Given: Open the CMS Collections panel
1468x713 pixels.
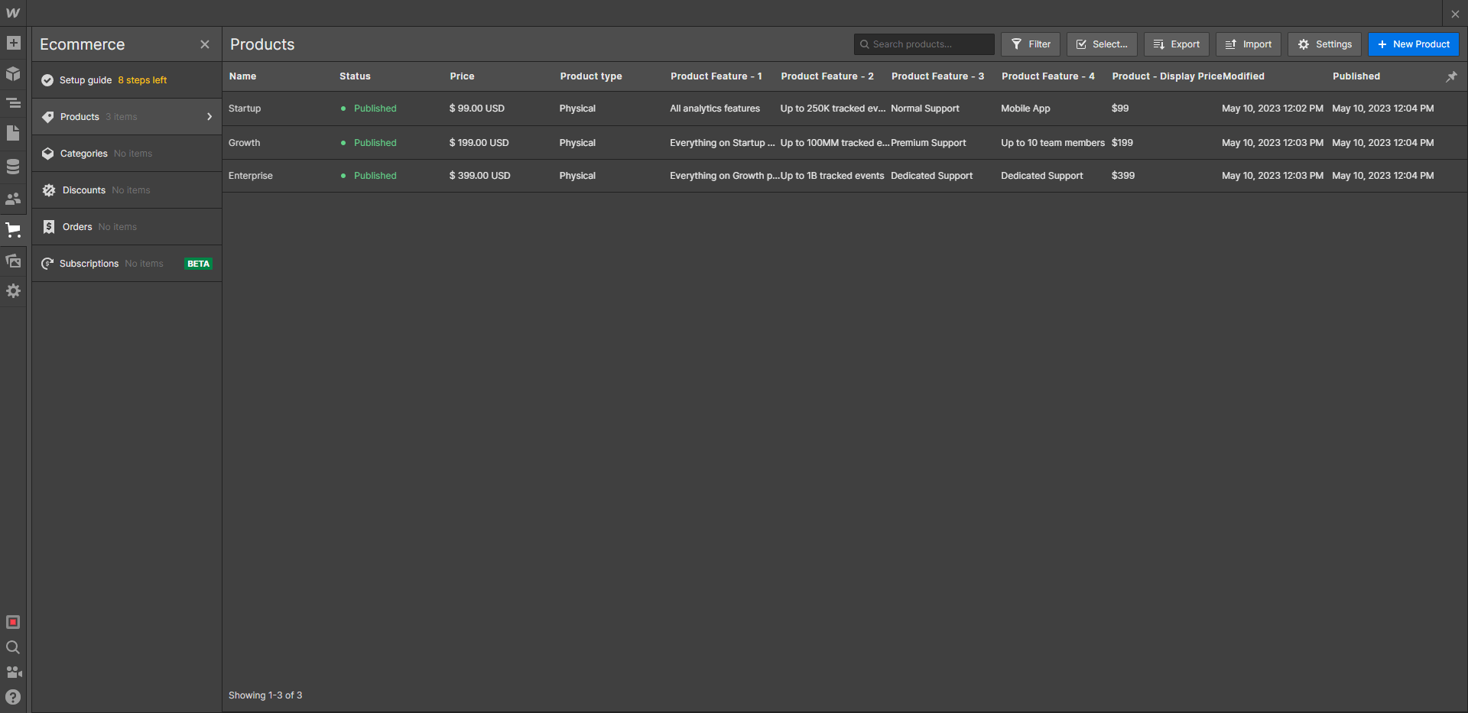Looking at the screenshot, I should (12, 166).
